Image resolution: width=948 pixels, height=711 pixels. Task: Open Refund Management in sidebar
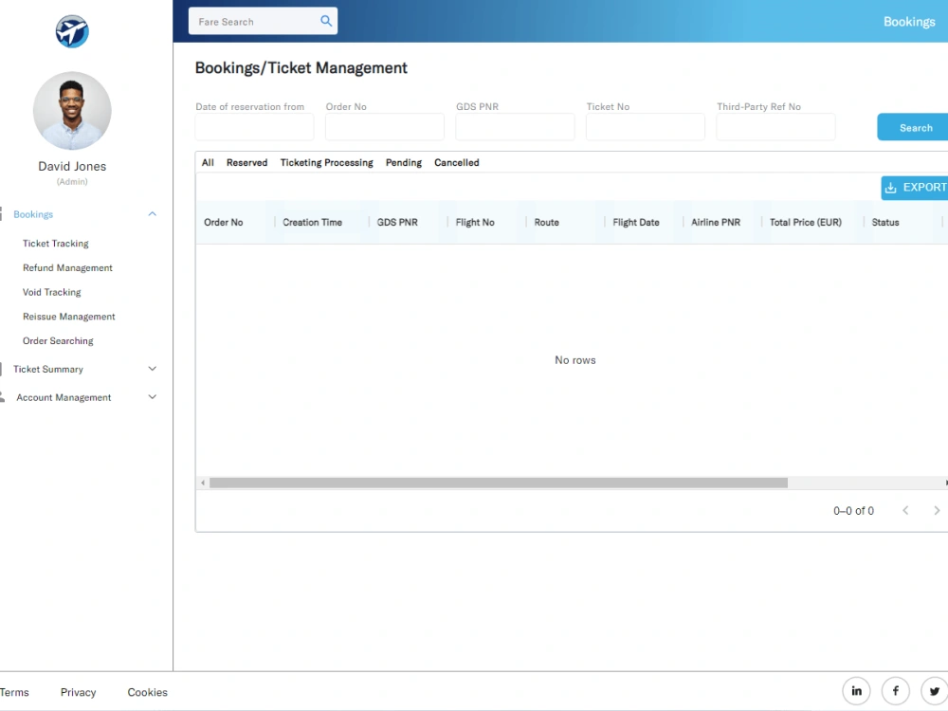[x=67, y=267]
